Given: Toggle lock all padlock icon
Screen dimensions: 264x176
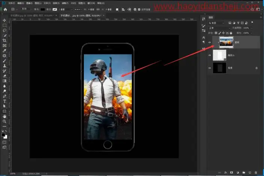Looking at the screenshot, I should coord(231,33).
